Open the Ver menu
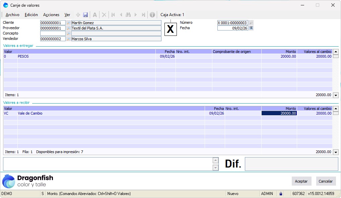Screen dimensions: 341x198 67,15
